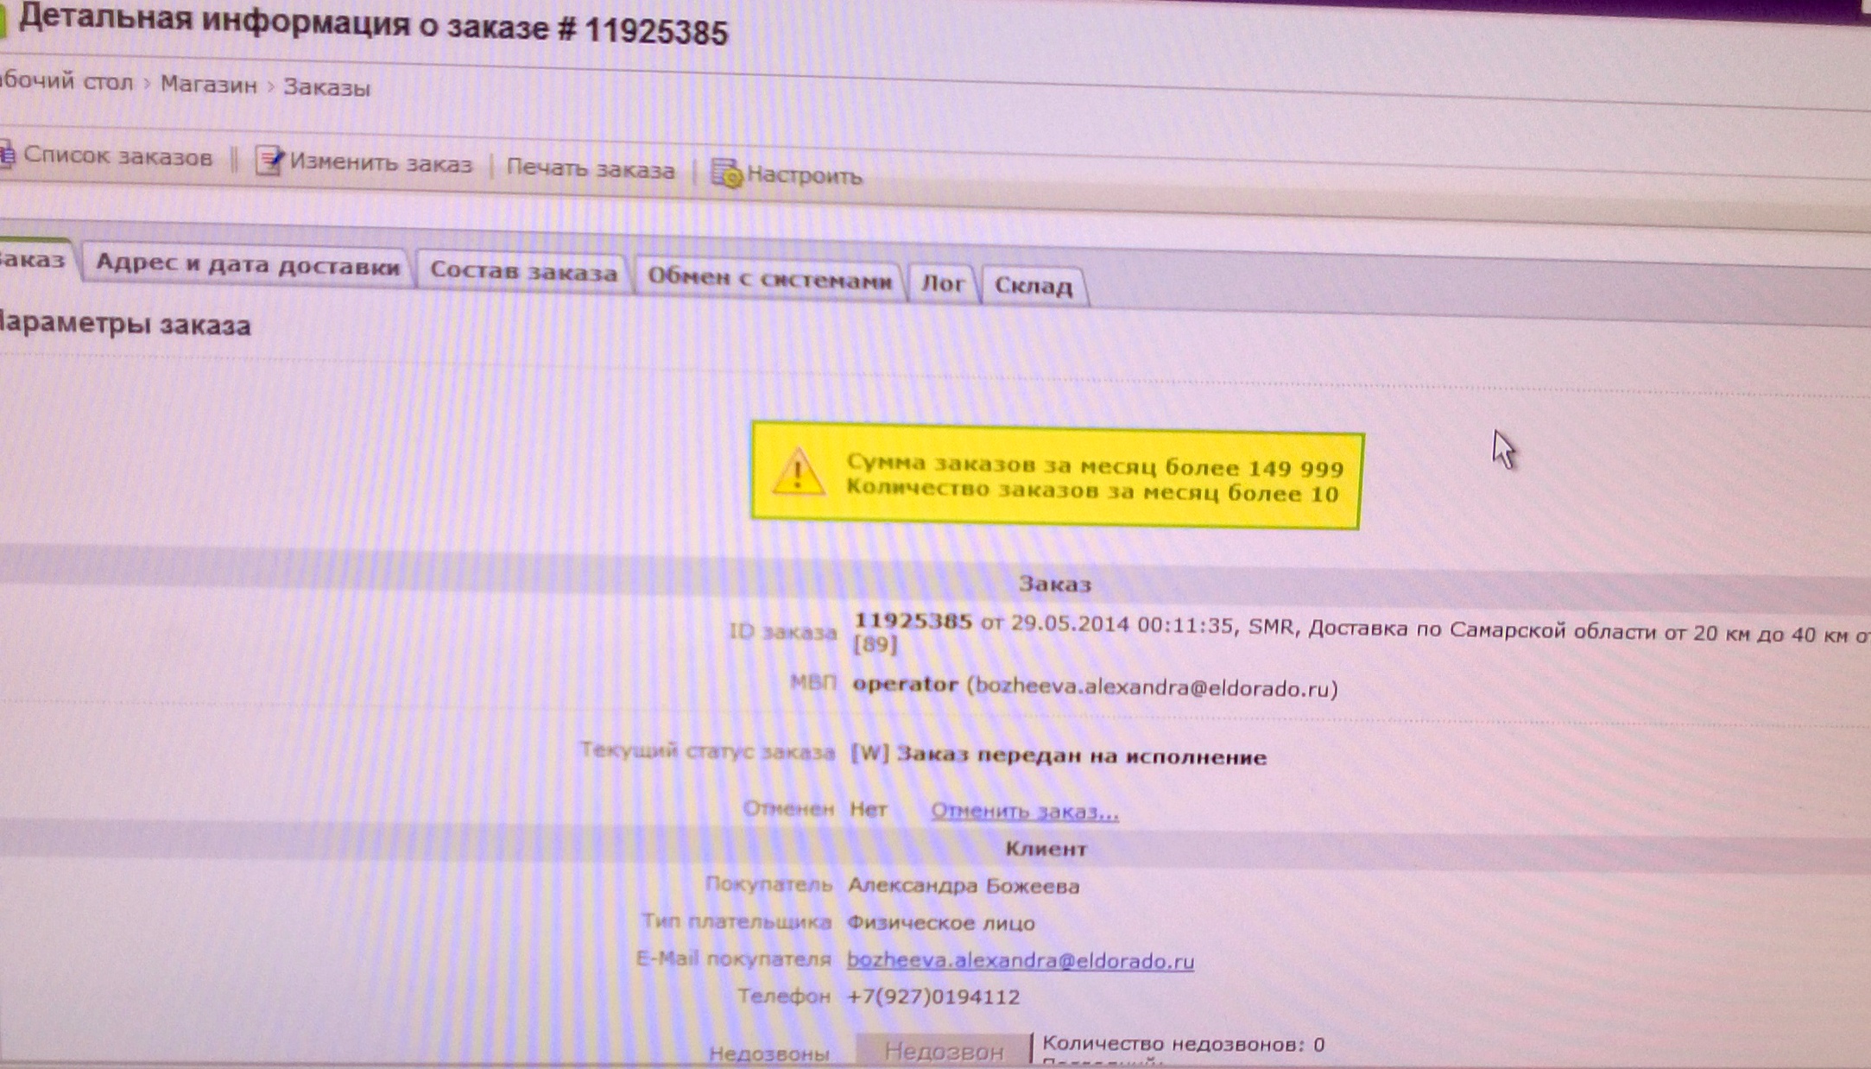The image size is (1871, 1069).
Task: Switch to Адрес и дата доставки tab
Action: [247, 264]
